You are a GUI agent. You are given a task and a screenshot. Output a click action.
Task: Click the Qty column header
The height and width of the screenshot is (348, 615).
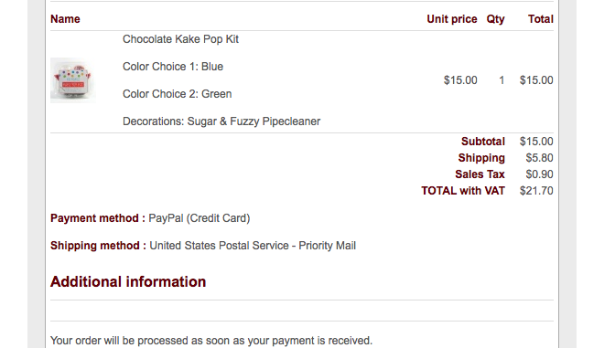495,19
